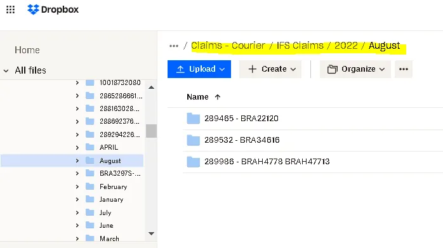
Task: Select the BRA3297S-... folder in tree
Action: click(120, 173)
